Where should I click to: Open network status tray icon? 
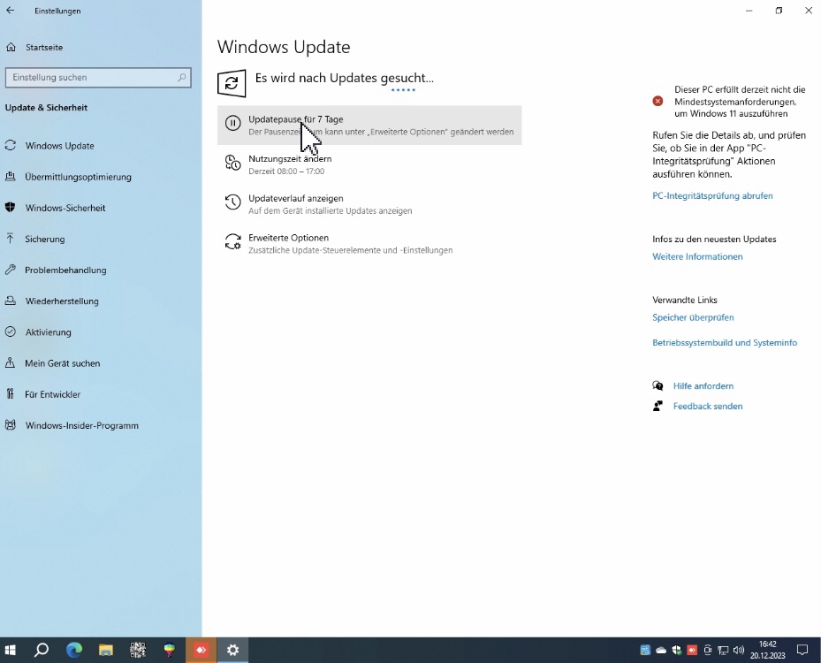tap(723, 651)
